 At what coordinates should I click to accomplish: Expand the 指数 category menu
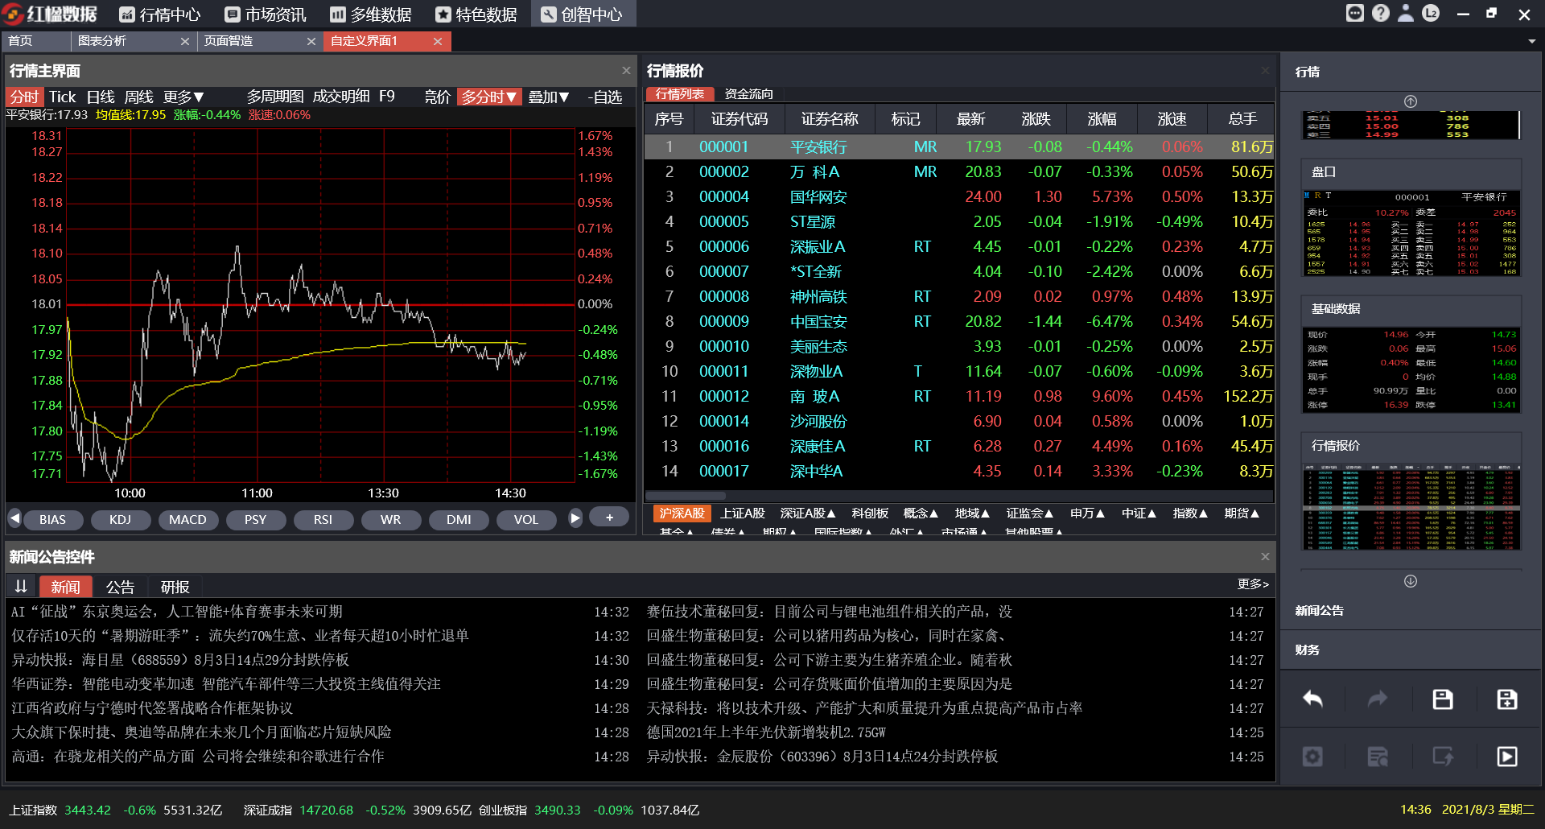[x=1190, y=513]
